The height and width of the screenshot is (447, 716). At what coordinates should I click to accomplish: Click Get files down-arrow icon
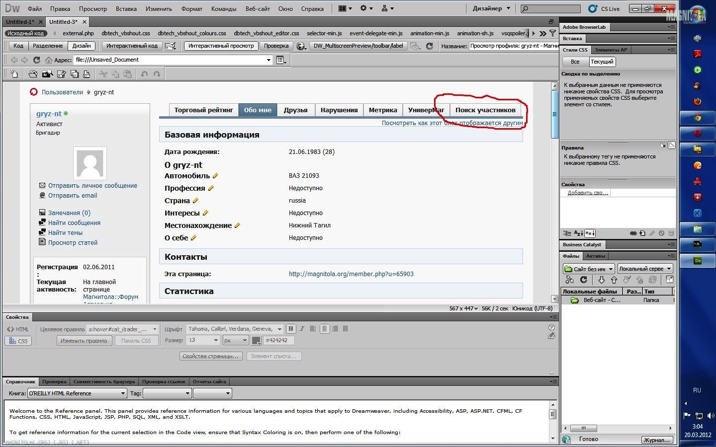point(601,280)
